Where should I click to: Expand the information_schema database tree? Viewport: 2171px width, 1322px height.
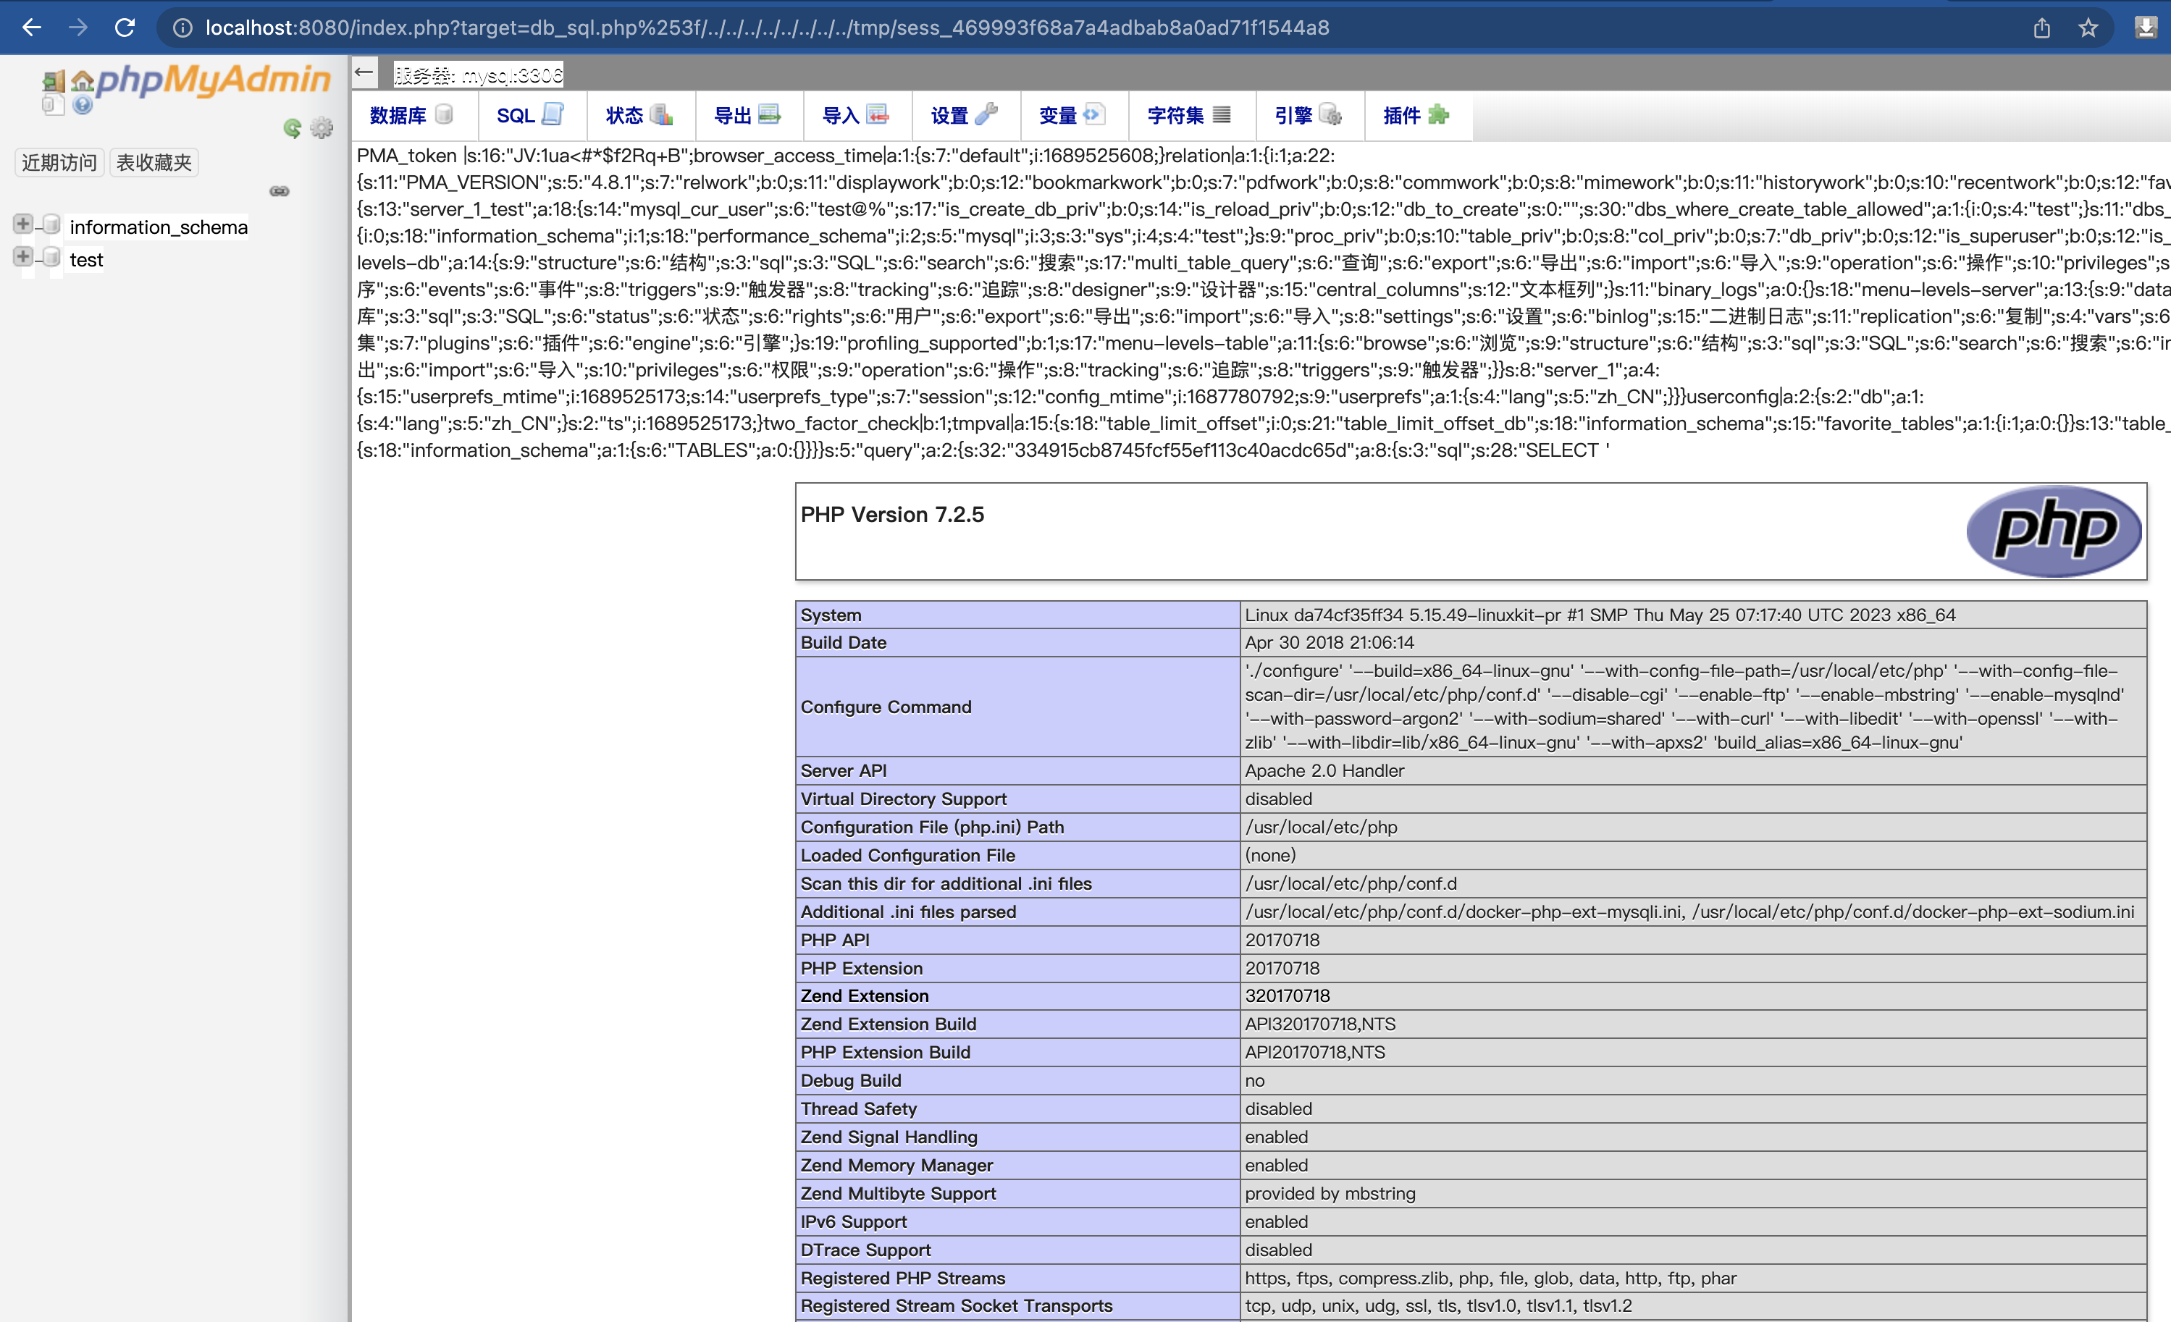pos(23,224)
